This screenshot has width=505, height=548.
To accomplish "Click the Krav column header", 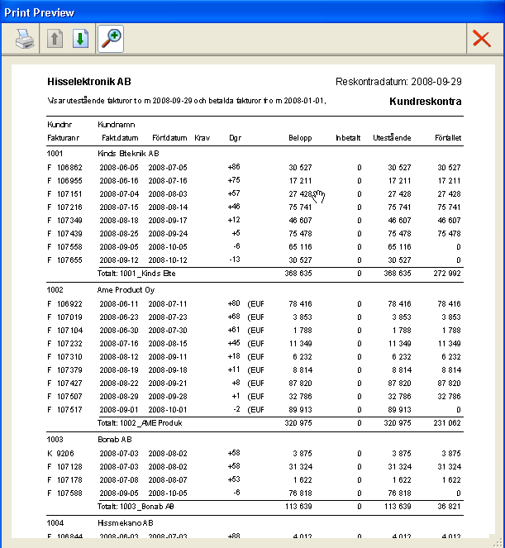I will tap(202, 138).
